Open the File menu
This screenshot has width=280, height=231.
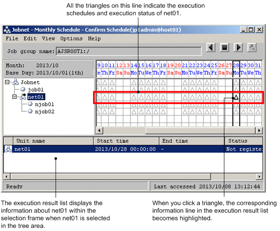pos(12,39)
